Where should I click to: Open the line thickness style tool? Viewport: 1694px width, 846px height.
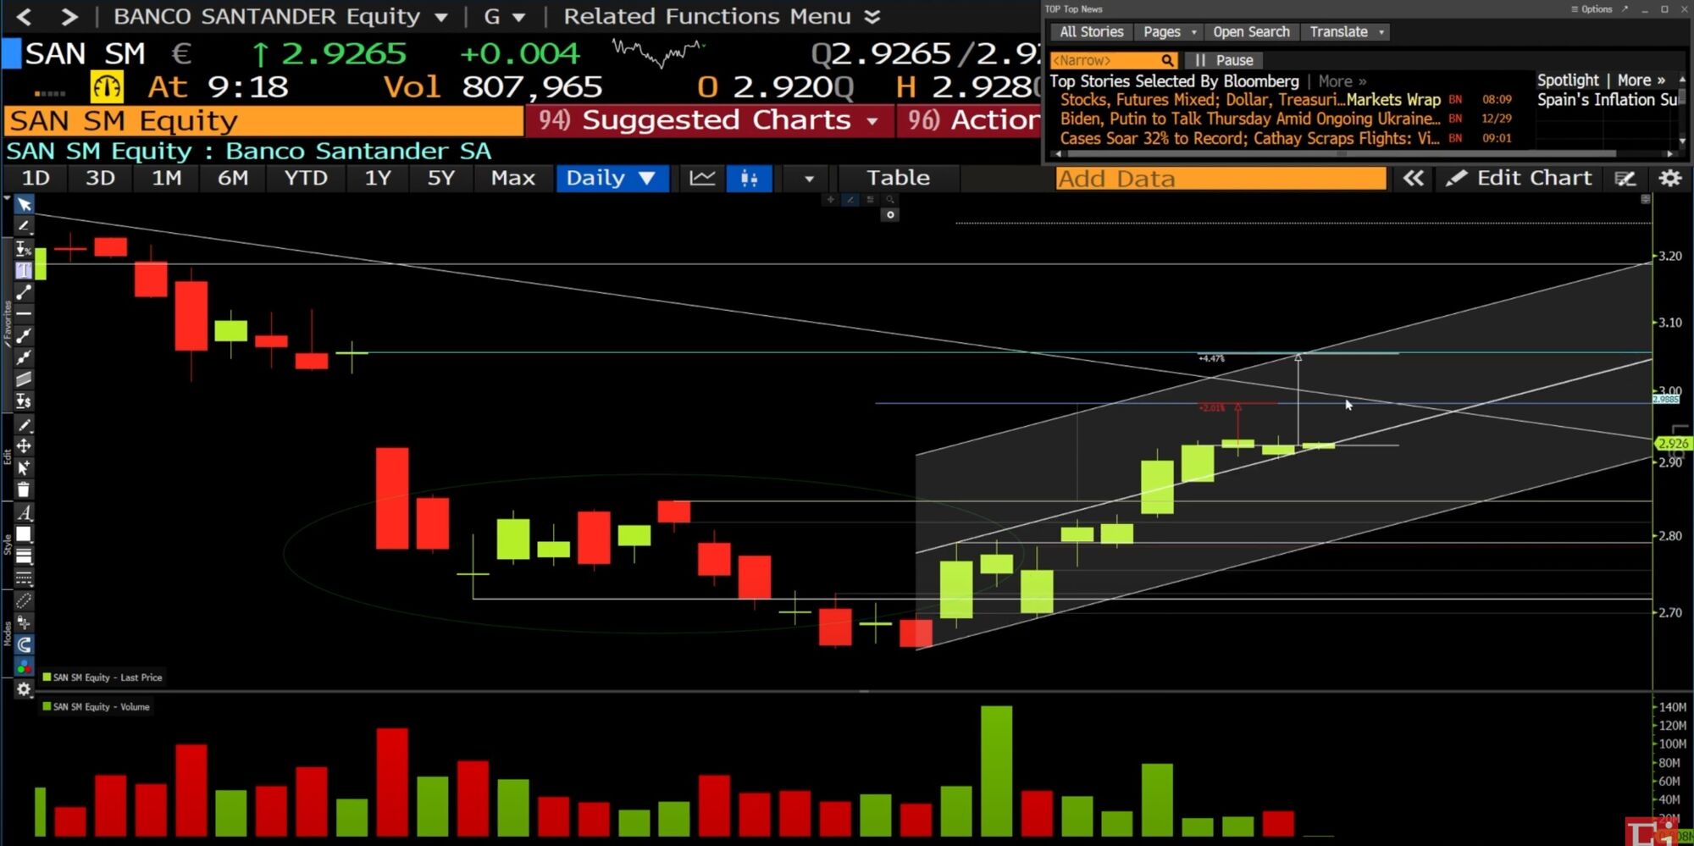pyautogui.click(x=24, y=556)
